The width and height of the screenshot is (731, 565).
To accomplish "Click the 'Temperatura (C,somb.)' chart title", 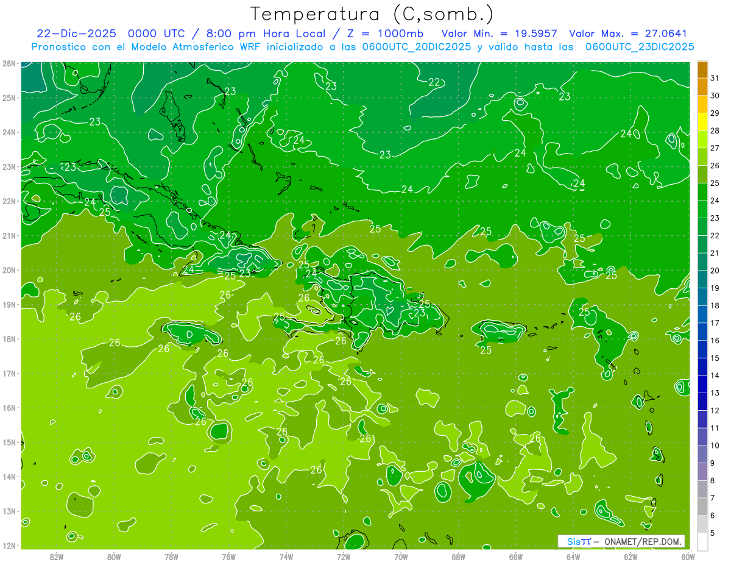I will 372,14.
